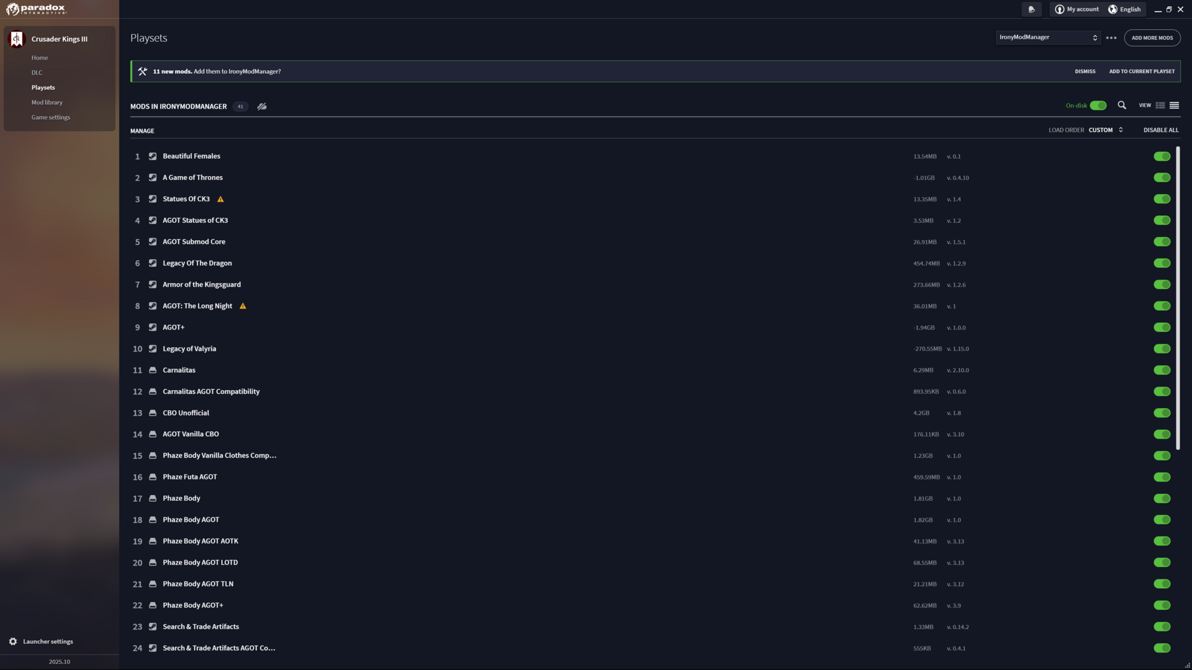Click local mod icon for CBO Unofficial

click(x=153, y=413)
